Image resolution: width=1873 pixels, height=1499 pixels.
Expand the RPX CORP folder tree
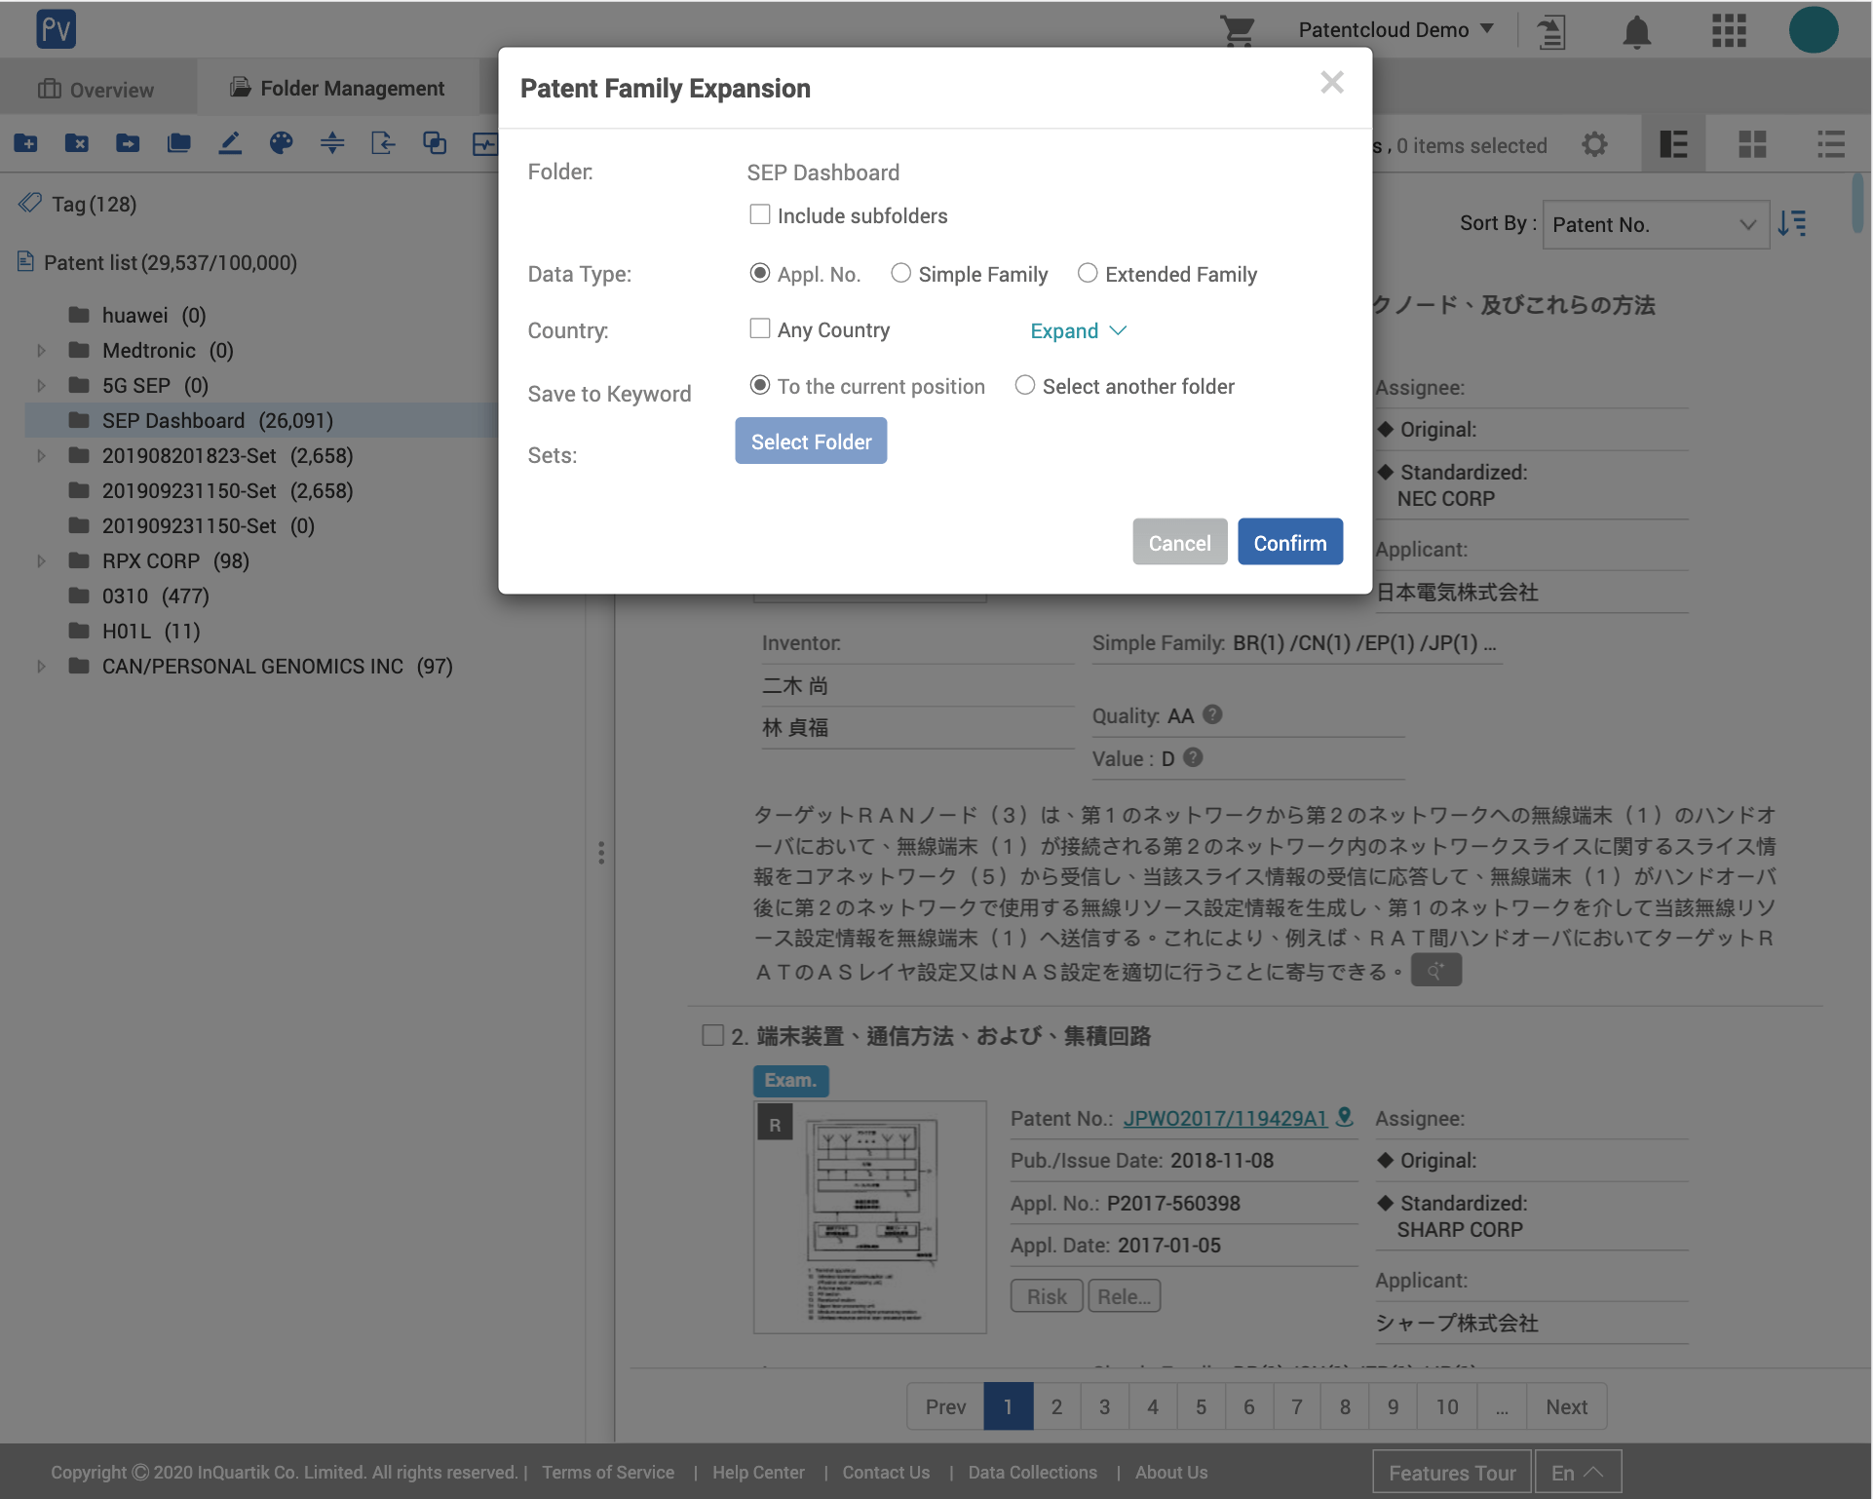pos(41,561)
